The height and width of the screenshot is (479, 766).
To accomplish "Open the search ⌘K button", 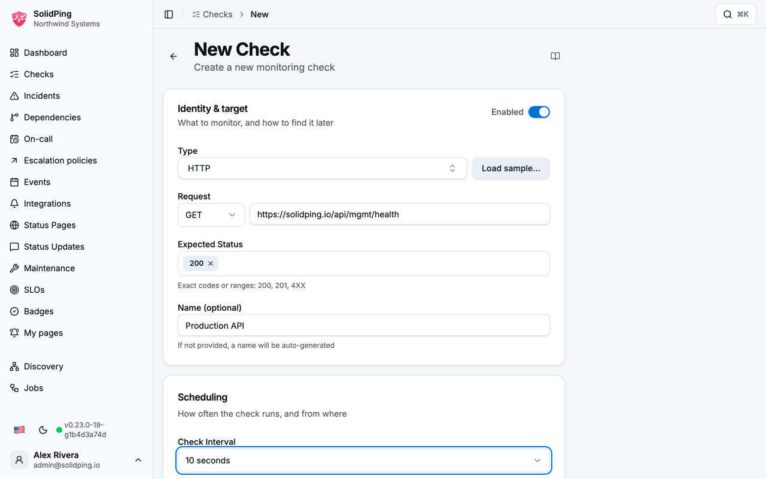I will (x=735, y=14).
